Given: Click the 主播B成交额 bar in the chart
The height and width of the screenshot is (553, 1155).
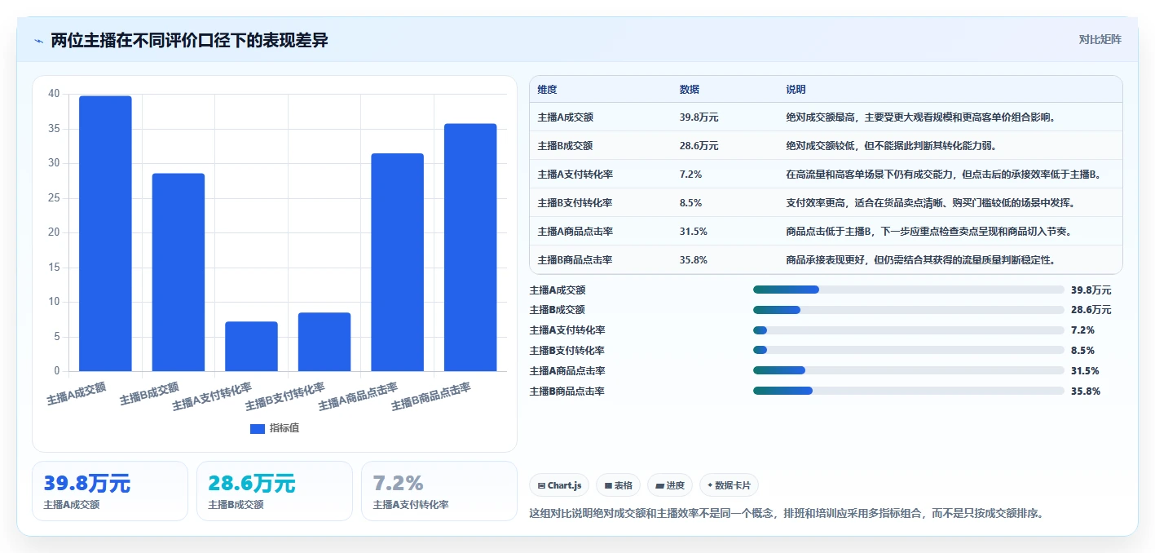Looking at the screenshot, I should pos(179,272).
